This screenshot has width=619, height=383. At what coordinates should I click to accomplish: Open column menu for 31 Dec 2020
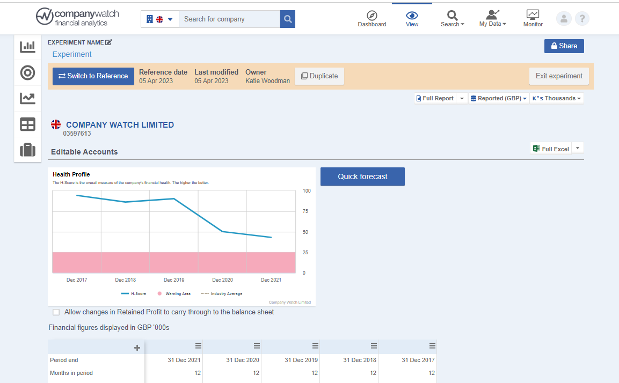click(257, 346)
